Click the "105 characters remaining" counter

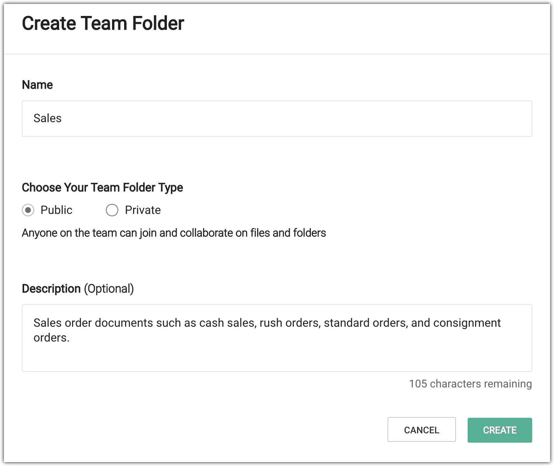point(470,384)
